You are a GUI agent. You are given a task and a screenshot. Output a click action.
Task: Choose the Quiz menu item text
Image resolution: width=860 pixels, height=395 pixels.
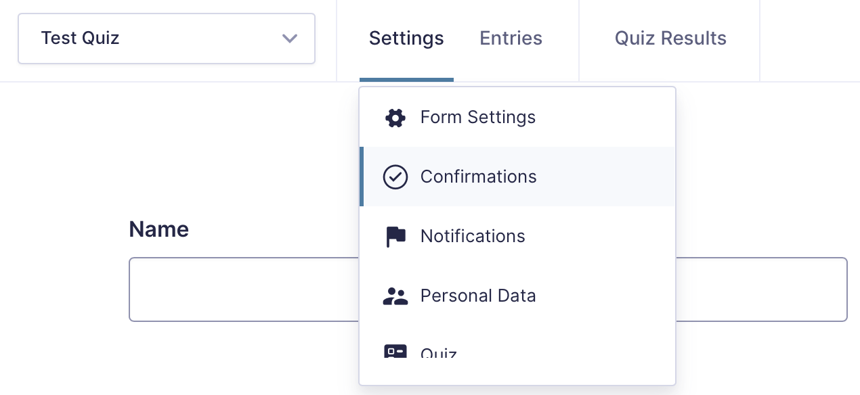[439, 353]
